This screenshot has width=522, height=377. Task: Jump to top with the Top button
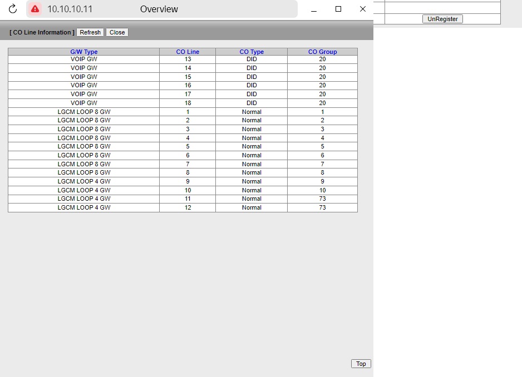pos(361,364)
